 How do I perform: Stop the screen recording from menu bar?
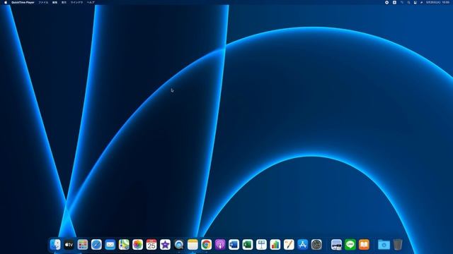[387, 2]
